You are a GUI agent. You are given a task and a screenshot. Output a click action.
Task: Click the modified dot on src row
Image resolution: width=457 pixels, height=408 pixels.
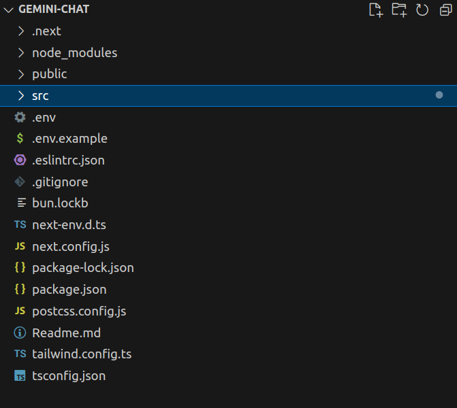[x=439, y=95]
